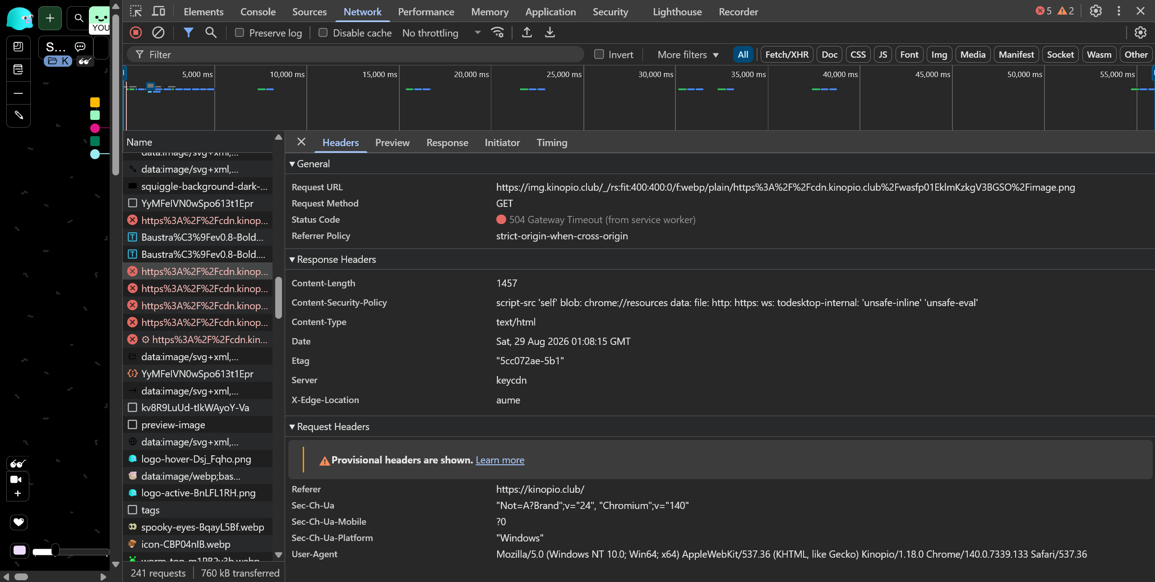The height and width of the screenshot is (582, 1155).
Task: Open the Application tab
Action: [550, 12]
